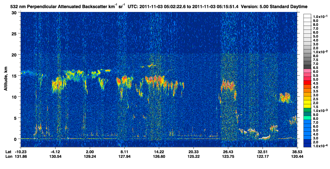Click colorbar label '1.0x10-4' at bottom
This screenshot has width=330, height=169.
coord(320,146)
